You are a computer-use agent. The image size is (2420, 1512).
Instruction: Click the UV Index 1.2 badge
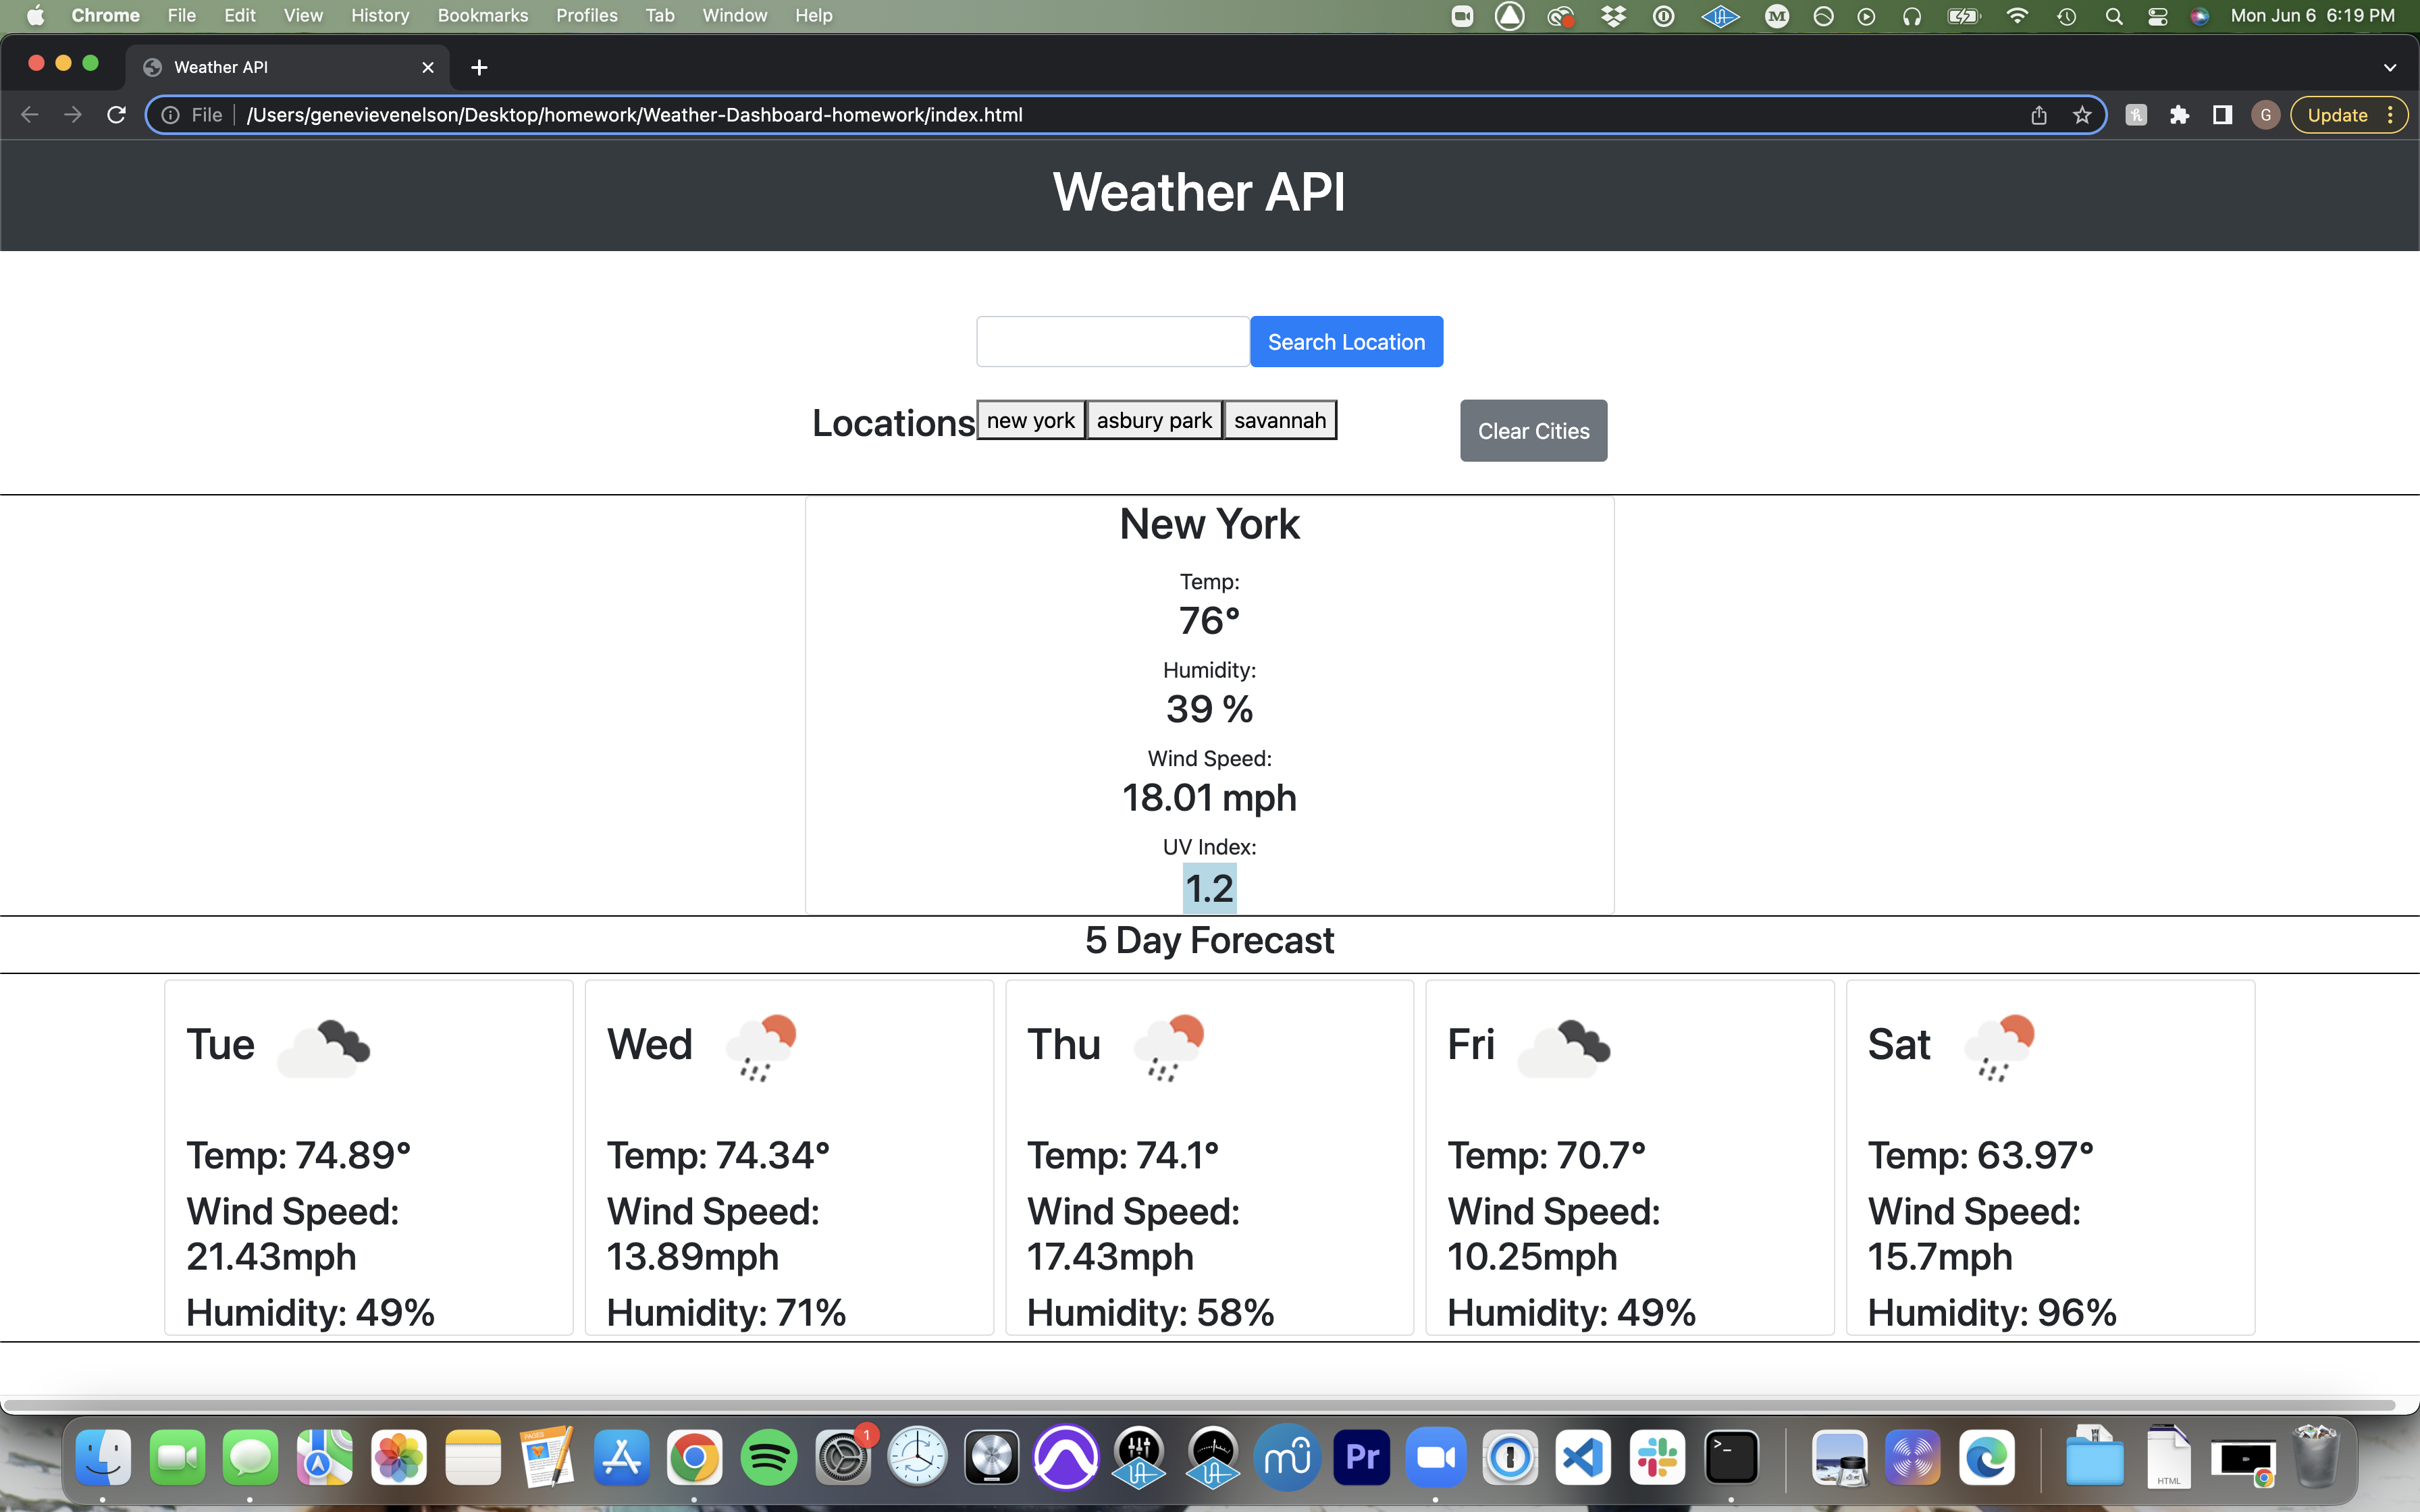click(x=1209, y=888)
